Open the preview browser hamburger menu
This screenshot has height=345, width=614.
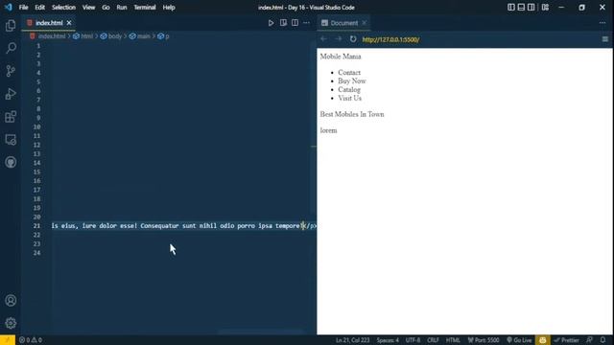point(605,39)
